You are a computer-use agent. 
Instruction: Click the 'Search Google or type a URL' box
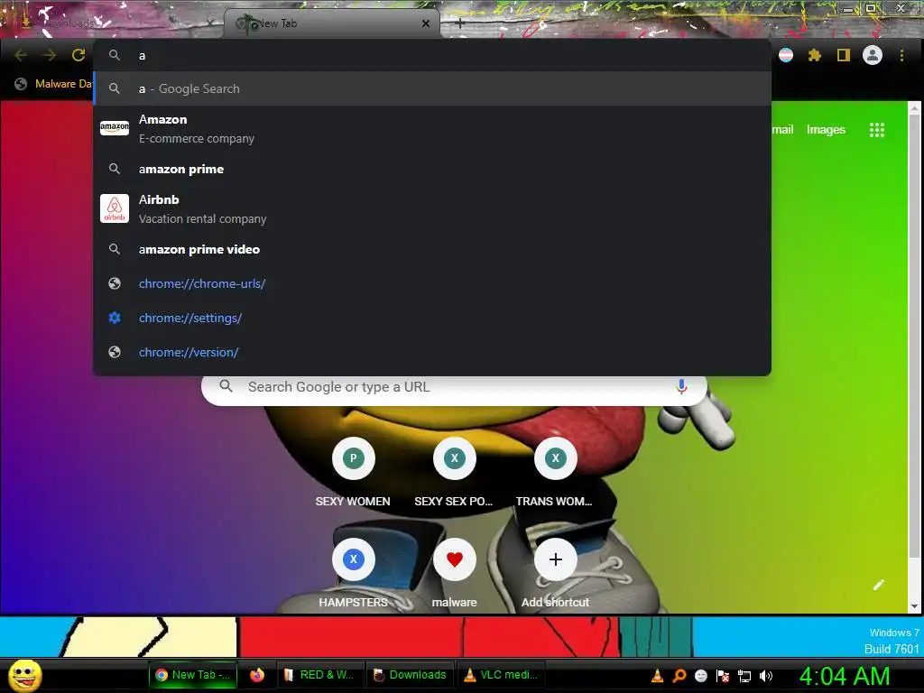[x=454, y=387]
